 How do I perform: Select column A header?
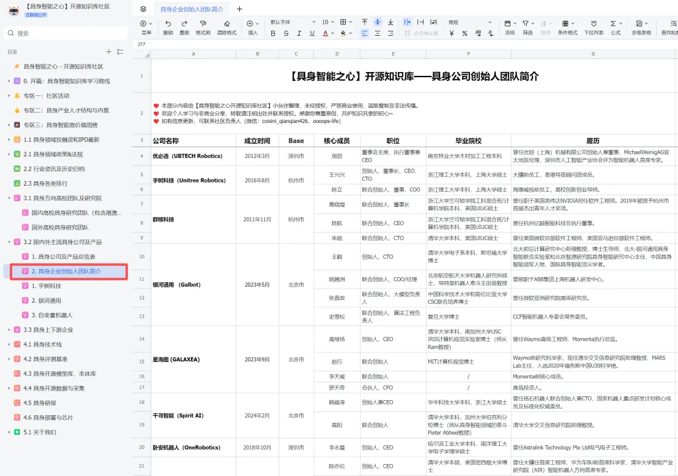tap(193, 54)
